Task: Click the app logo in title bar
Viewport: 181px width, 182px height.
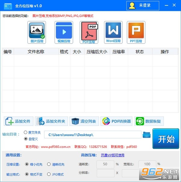Action: click(x=8, y=6)
